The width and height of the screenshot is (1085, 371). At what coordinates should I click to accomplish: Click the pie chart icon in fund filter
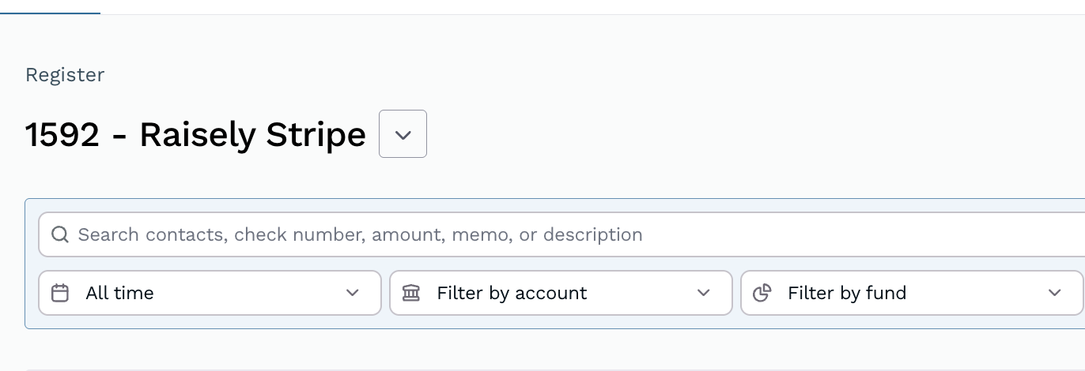click(x=762, y=293)
